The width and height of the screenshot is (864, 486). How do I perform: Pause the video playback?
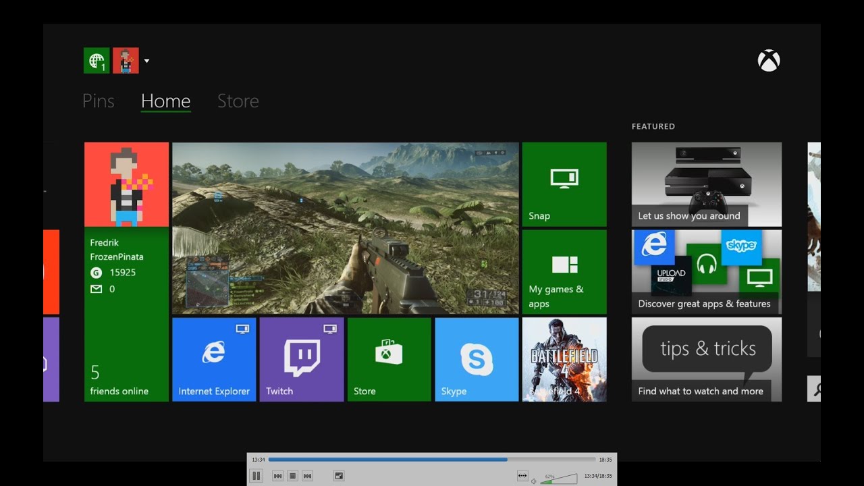(256, 476)
